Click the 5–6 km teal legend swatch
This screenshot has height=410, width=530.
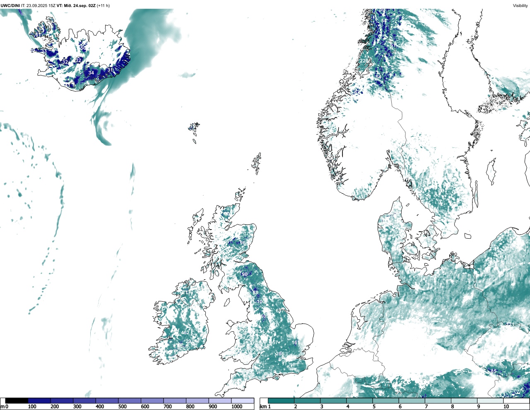(x=386, y=401)
